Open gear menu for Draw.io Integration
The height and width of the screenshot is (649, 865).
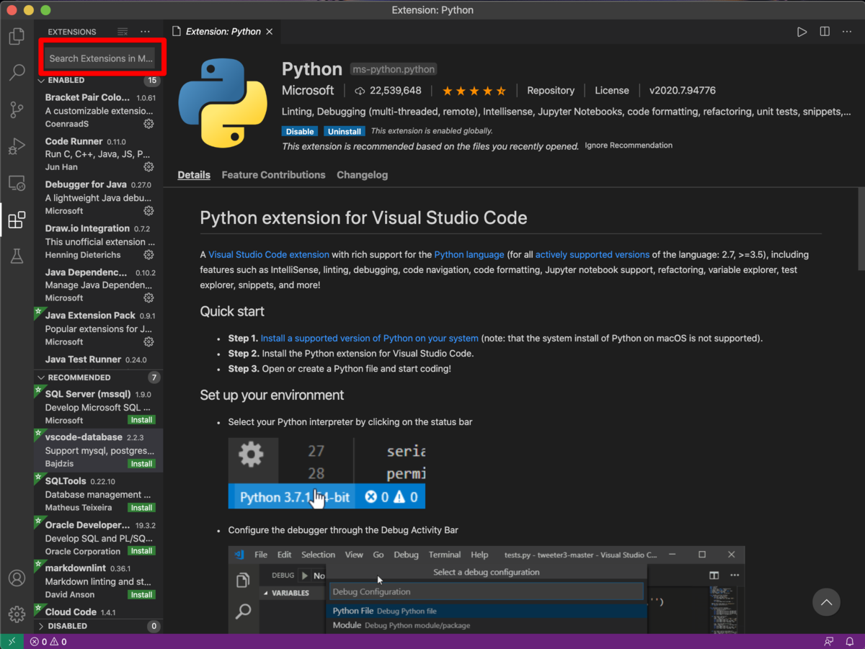148,255
